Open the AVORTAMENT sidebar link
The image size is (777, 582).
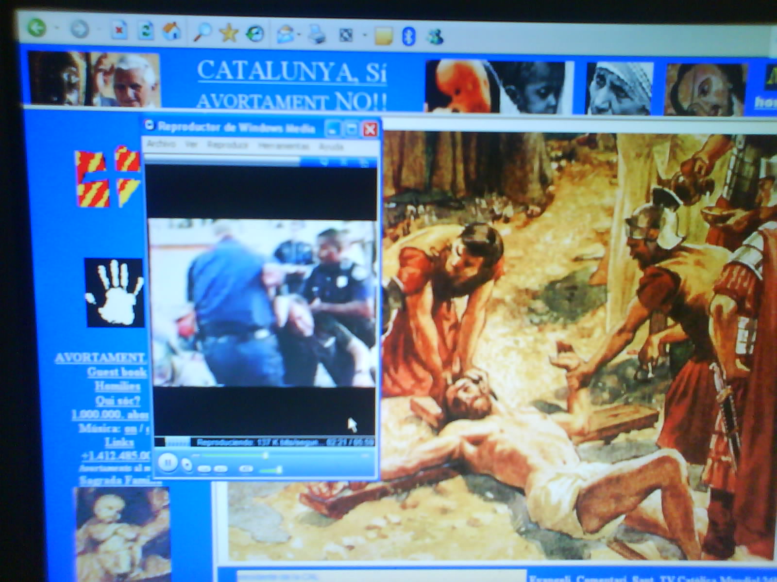click(x=101, y=358)
